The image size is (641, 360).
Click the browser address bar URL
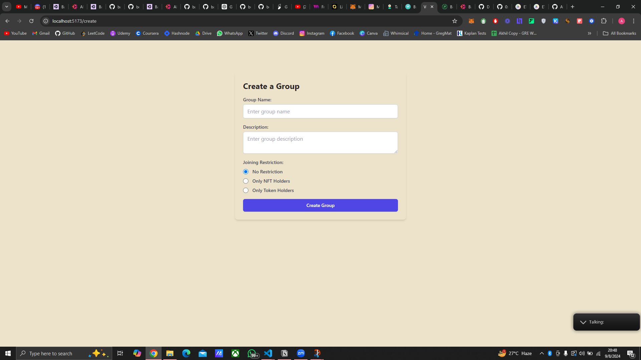74,21
